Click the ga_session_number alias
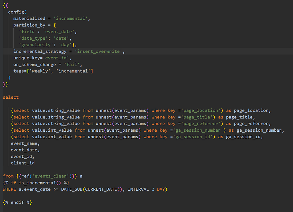The width and height of the screenshot is (293, 212). [x=259, y=130]
